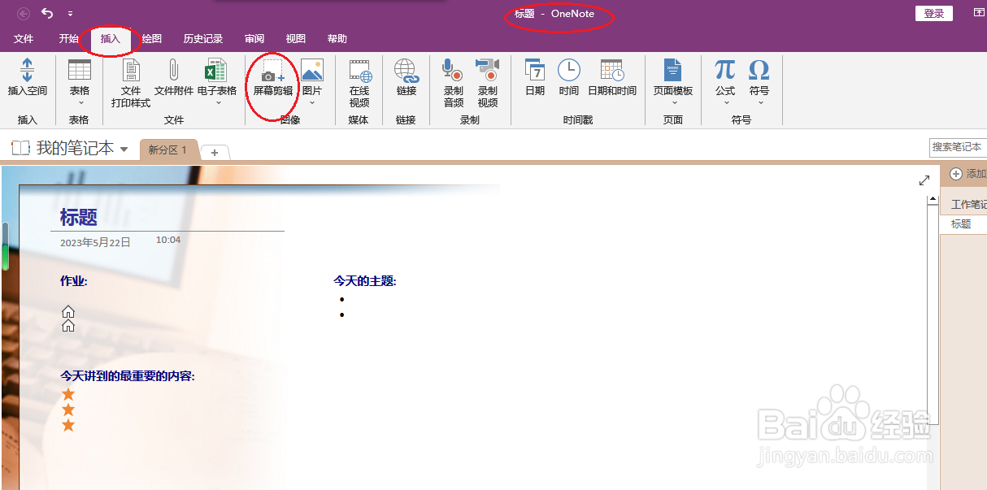Click the time 10:04
The width and height of the screenshot is (987, 490).
168,241
